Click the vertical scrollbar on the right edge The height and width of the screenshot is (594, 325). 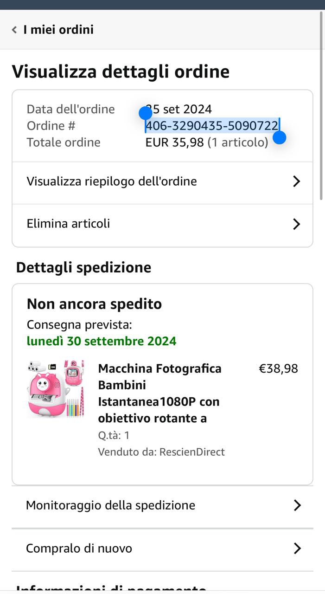(x=322, y=107)
